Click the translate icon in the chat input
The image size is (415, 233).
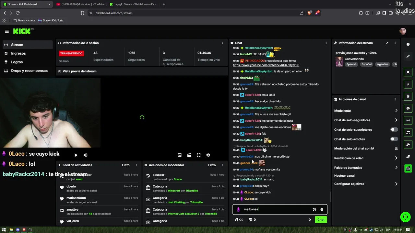point(314,209)
